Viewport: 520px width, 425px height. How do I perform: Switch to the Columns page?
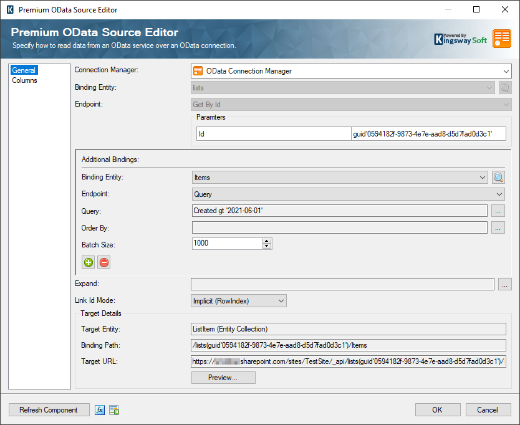coord(24,80)
